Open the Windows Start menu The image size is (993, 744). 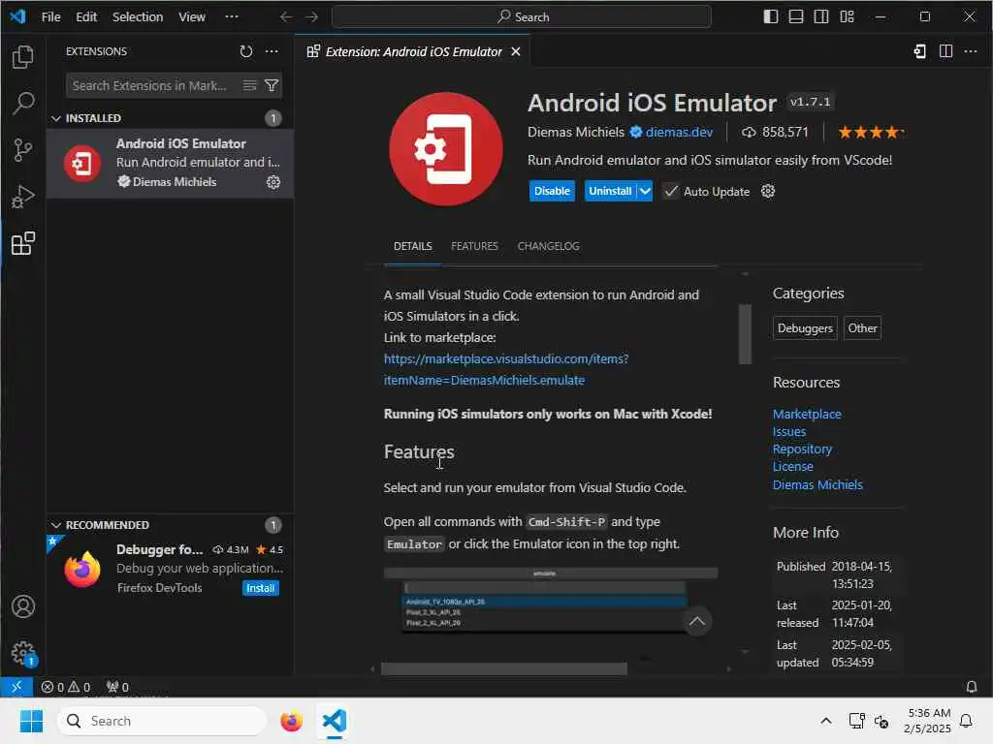(x=31, y=721)
